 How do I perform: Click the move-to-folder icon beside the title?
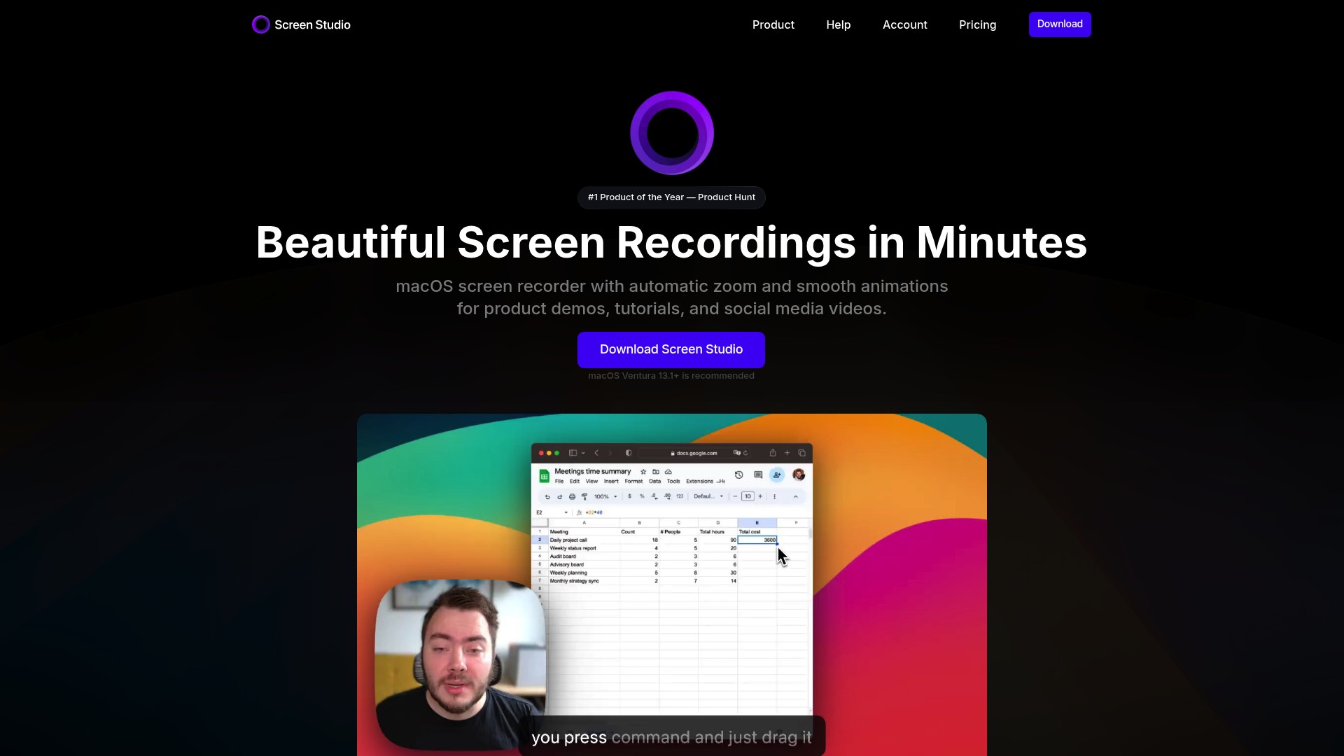(656, 472)
